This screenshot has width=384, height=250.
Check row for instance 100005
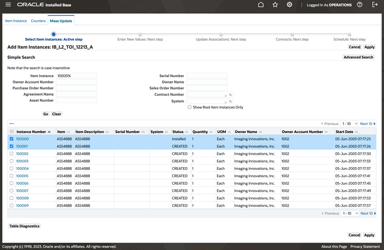tap(11, 176)
